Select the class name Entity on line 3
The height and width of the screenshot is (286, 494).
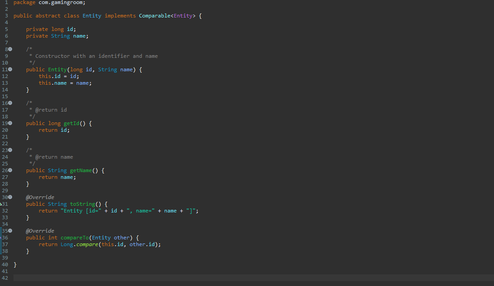coord(92,15)
